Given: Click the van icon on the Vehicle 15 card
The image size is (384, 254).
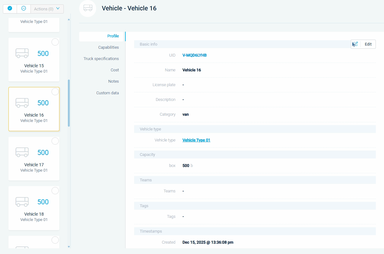Looking at the screenshot, I should coord(22,53).
